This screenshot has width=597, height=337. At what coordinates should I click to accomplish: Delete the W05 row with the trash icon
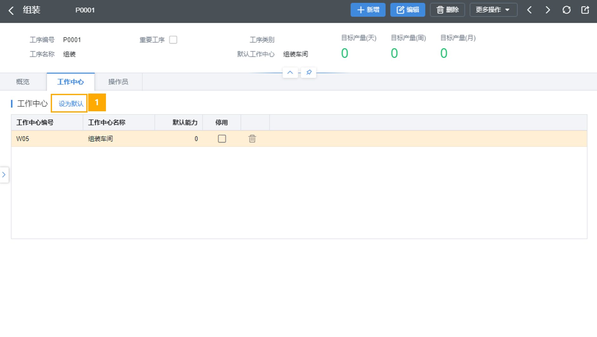(252, 139)
